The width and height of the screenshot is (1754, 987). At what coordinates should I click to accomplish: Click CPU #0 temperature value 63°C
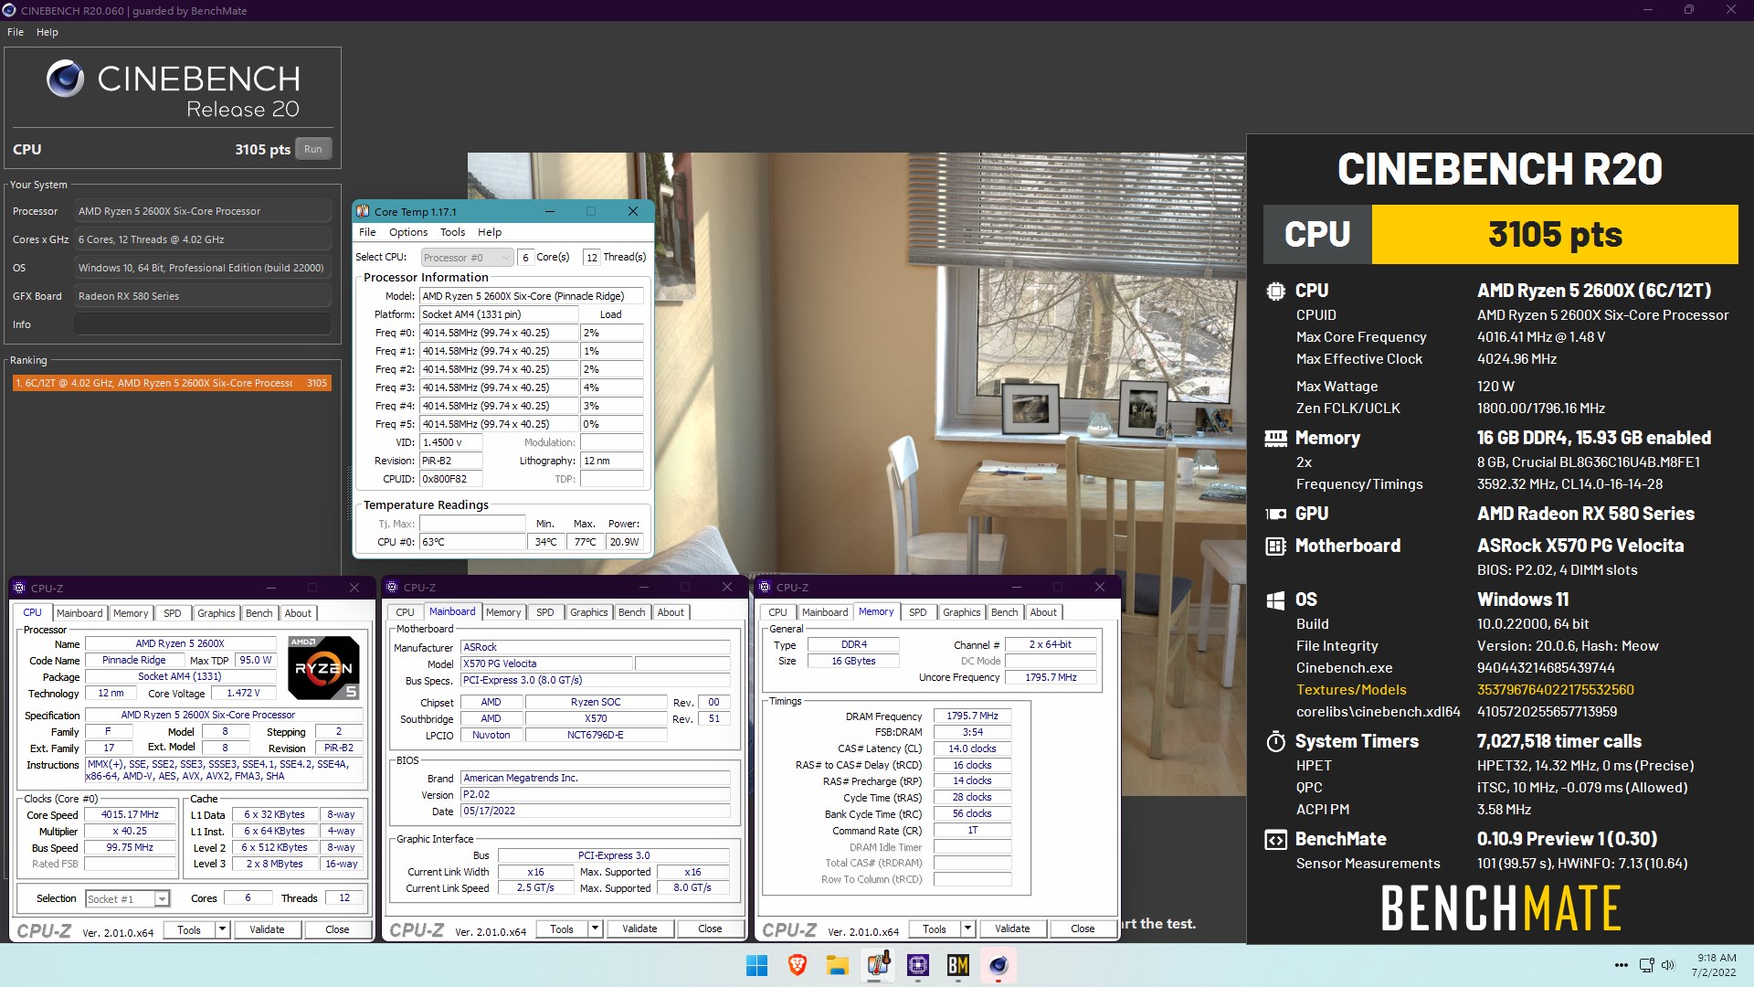pyautogui.click(x=472, y=542)
